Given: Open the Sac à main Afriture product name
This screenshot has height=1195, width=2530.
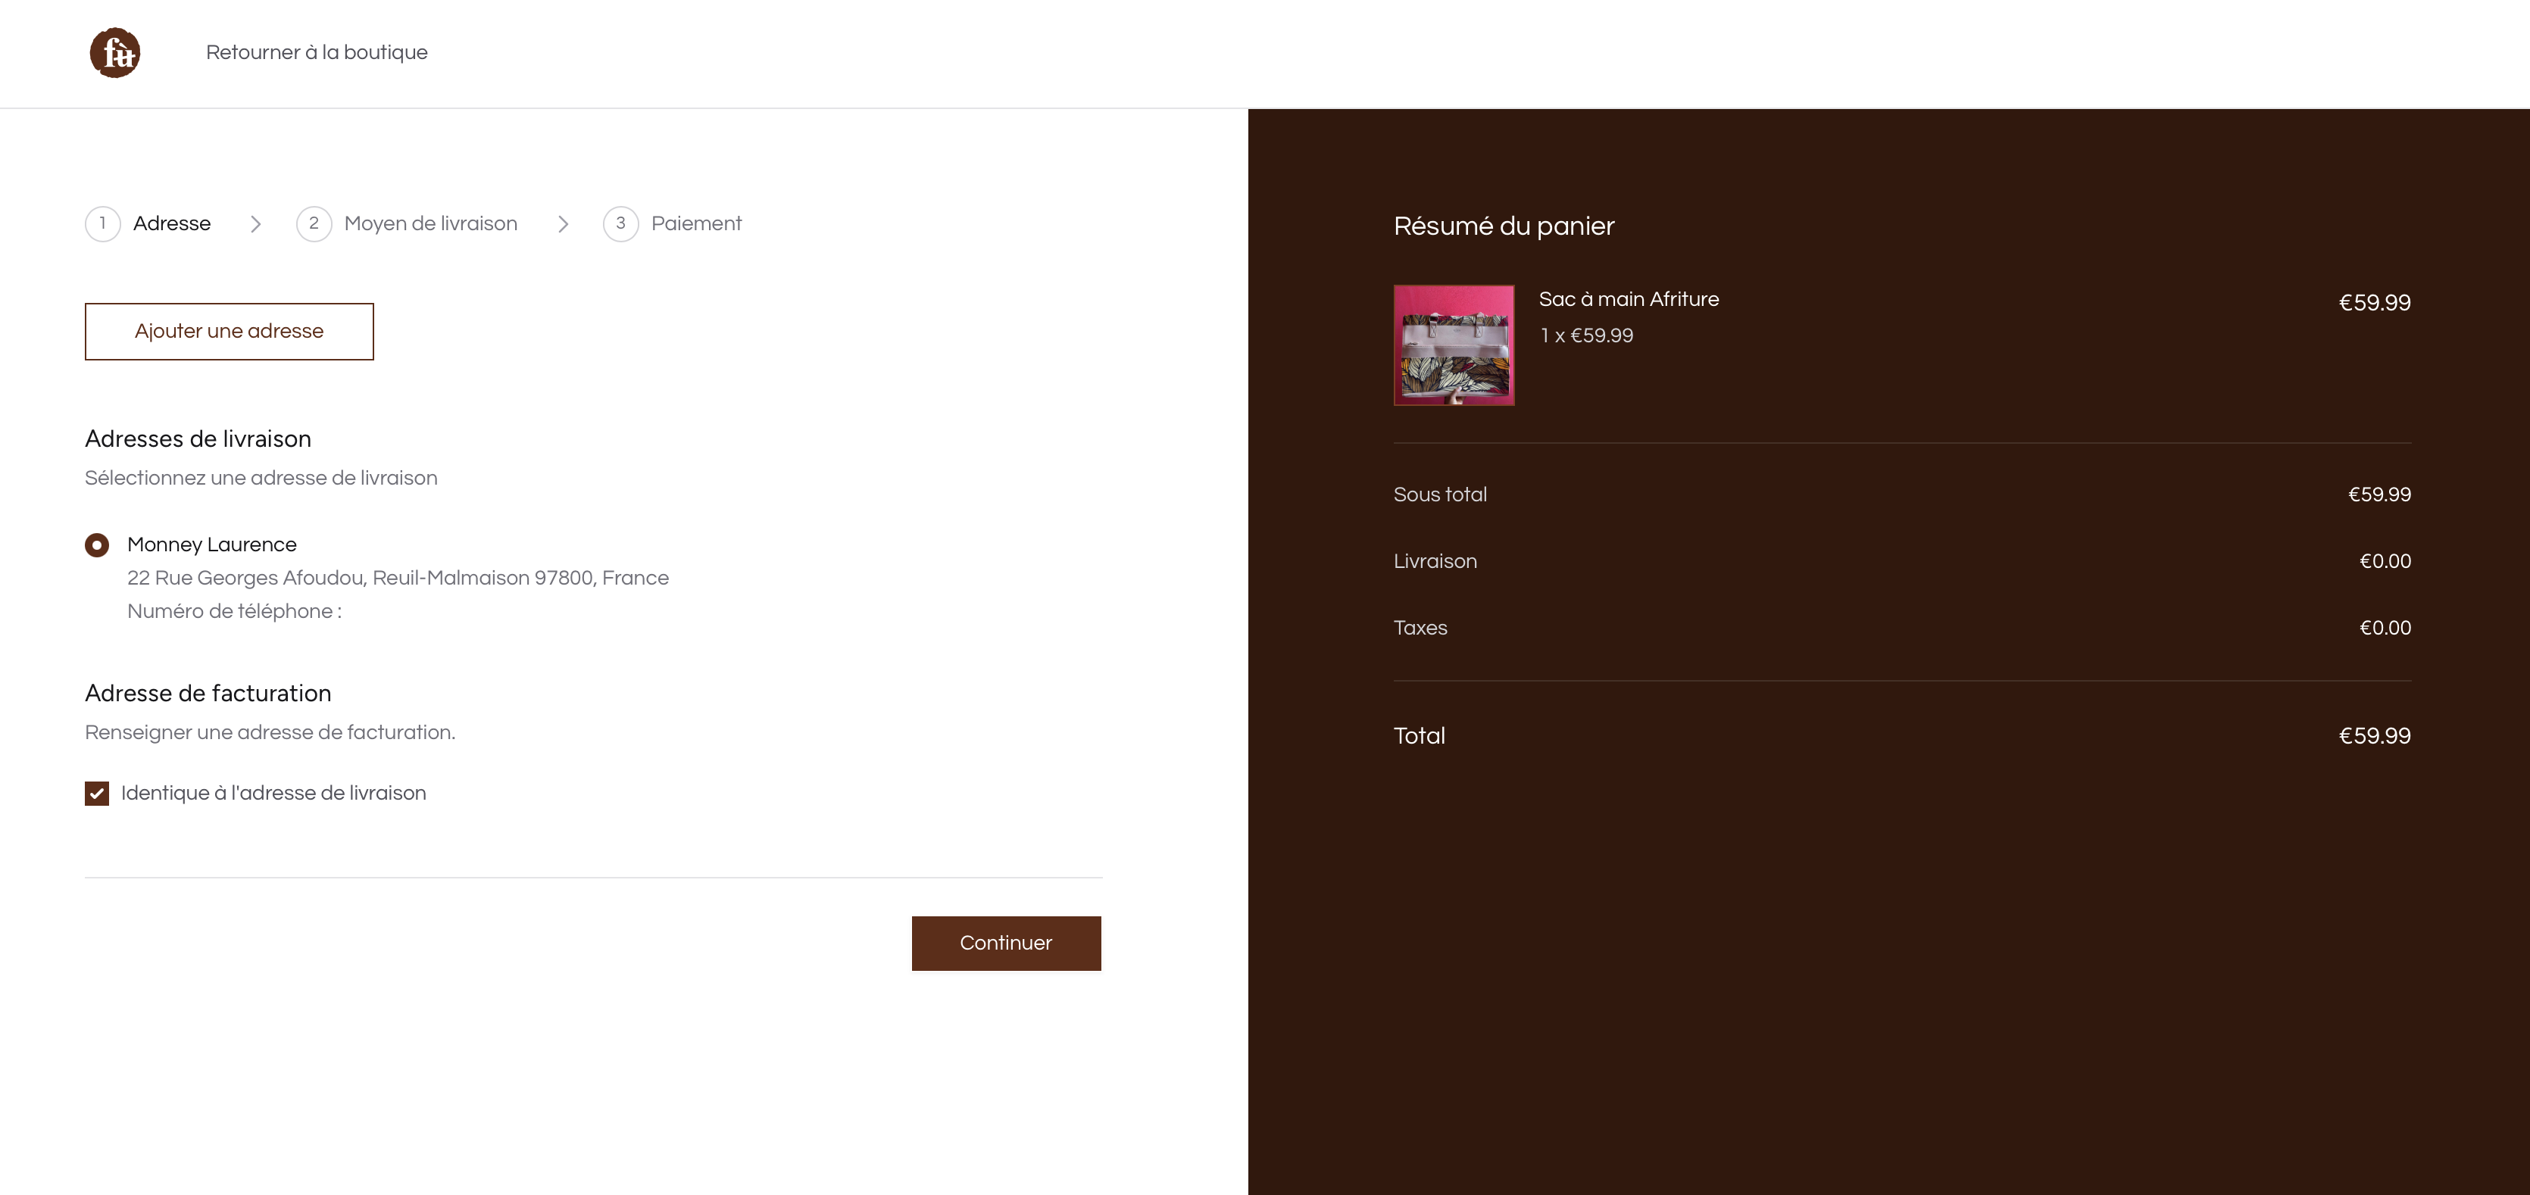Looking at the screenshot, I should (1629, 298).
